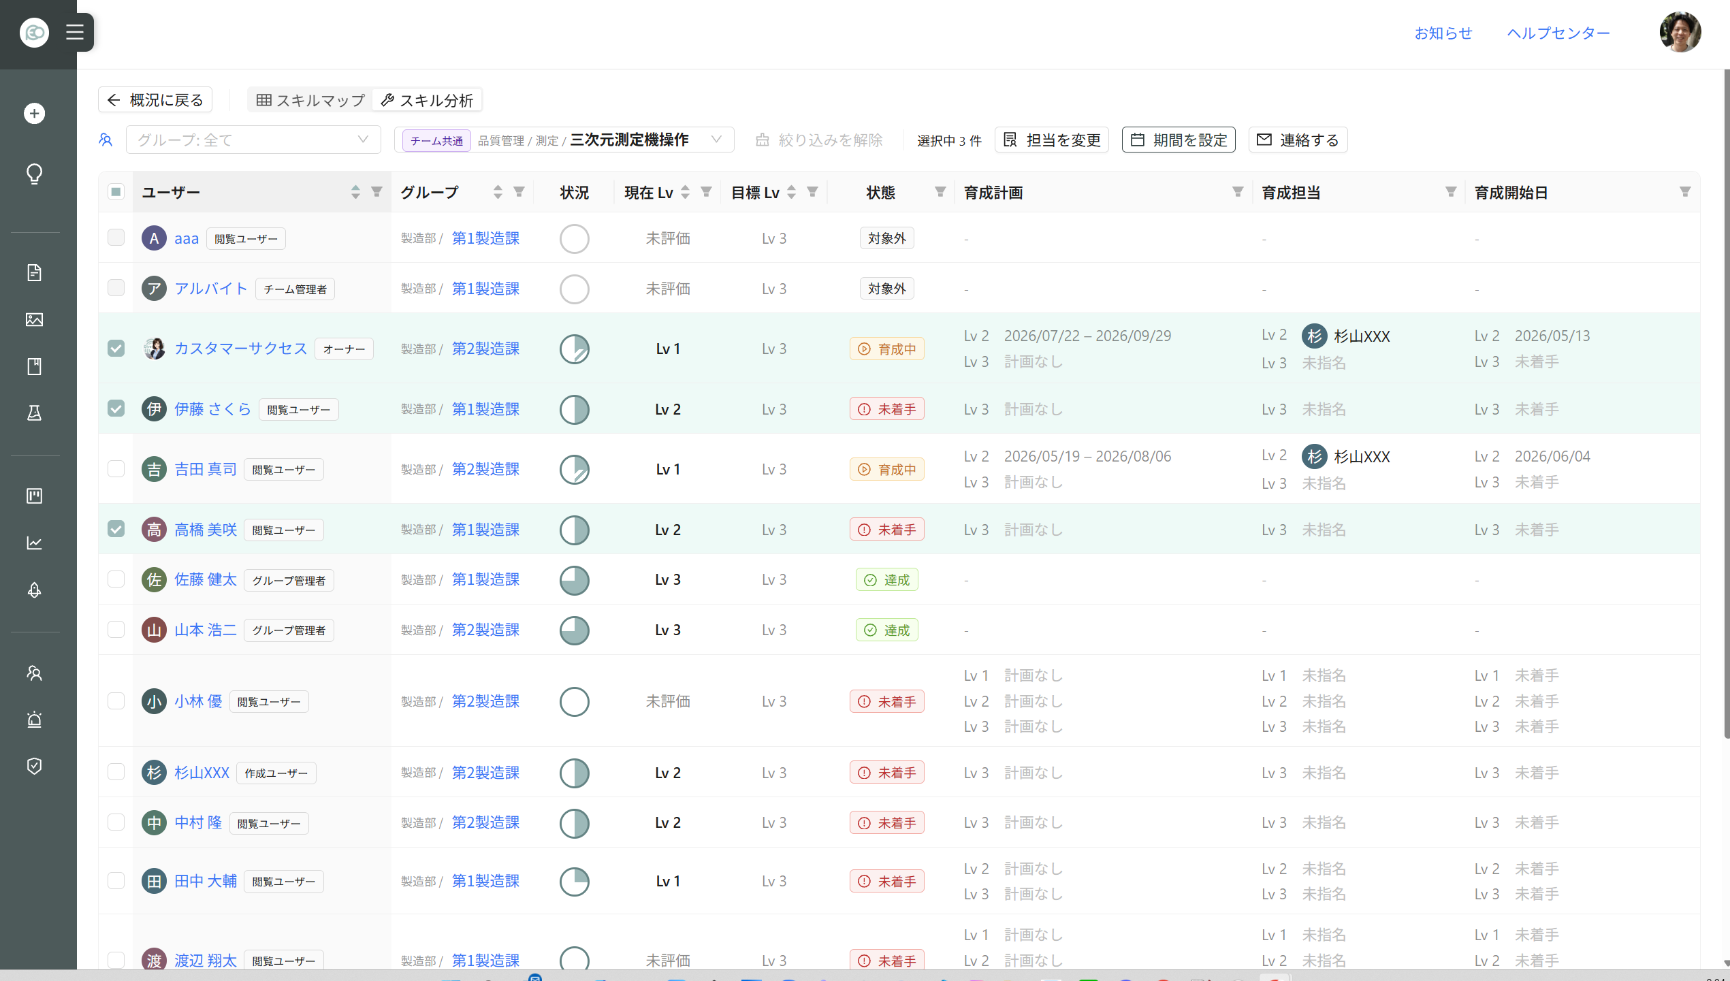Sort by 目標 Lv column arrows
Screen dimensions: 1730x981
point(791,192)
